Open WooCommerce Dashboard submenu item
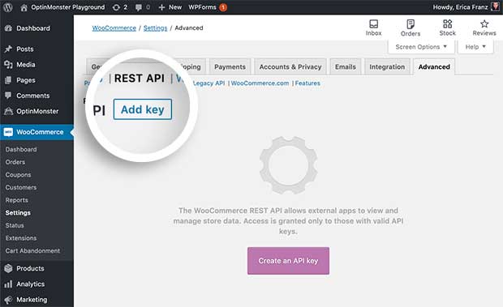503x307 pixels. [x=21, y=150]
